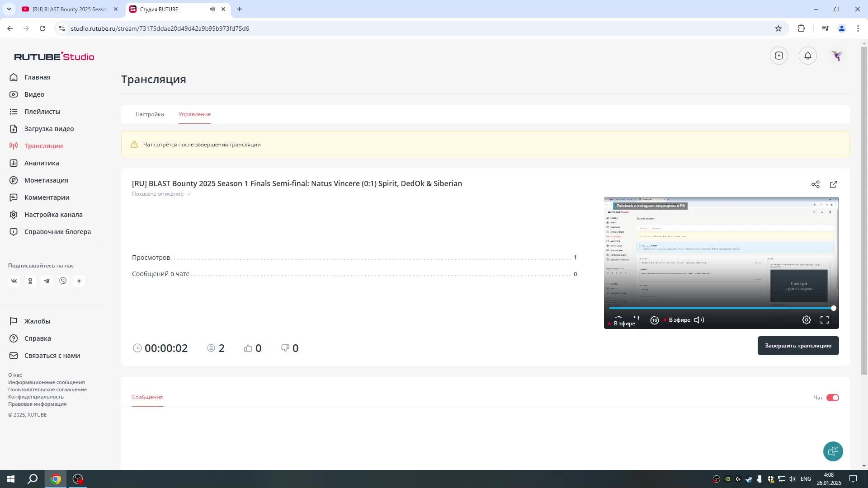Click the RUTUBE Studio logo
The height and width of the screenshot is (488, 868).
coord(54,56)
